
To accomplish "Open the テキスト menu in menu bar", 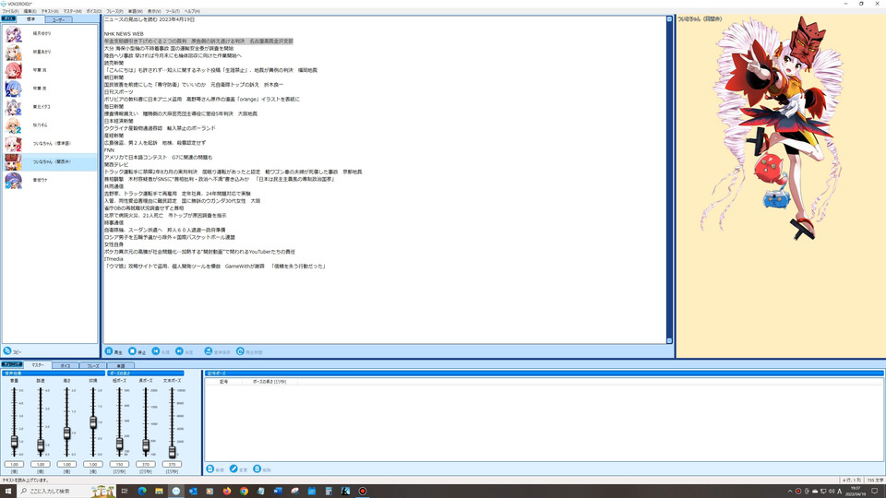I will coord(50,11).
